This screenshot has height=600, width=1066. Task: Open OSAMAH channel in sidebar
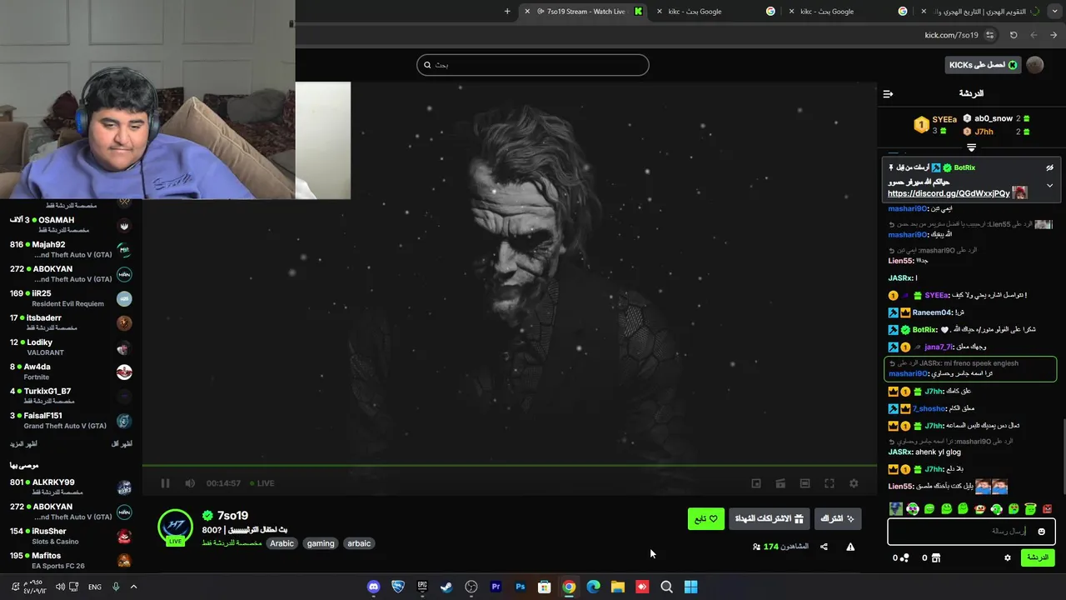pyautogui.click(x=71, y=225)
